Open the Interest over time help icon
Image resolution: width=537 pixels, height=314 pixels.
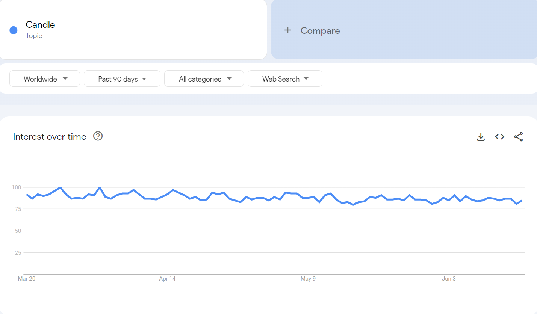(98, 136)
